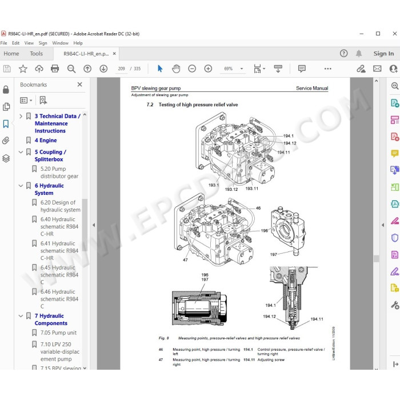Go to next page arrow
This screenshot has width=400, height=400.
[103, 69]
